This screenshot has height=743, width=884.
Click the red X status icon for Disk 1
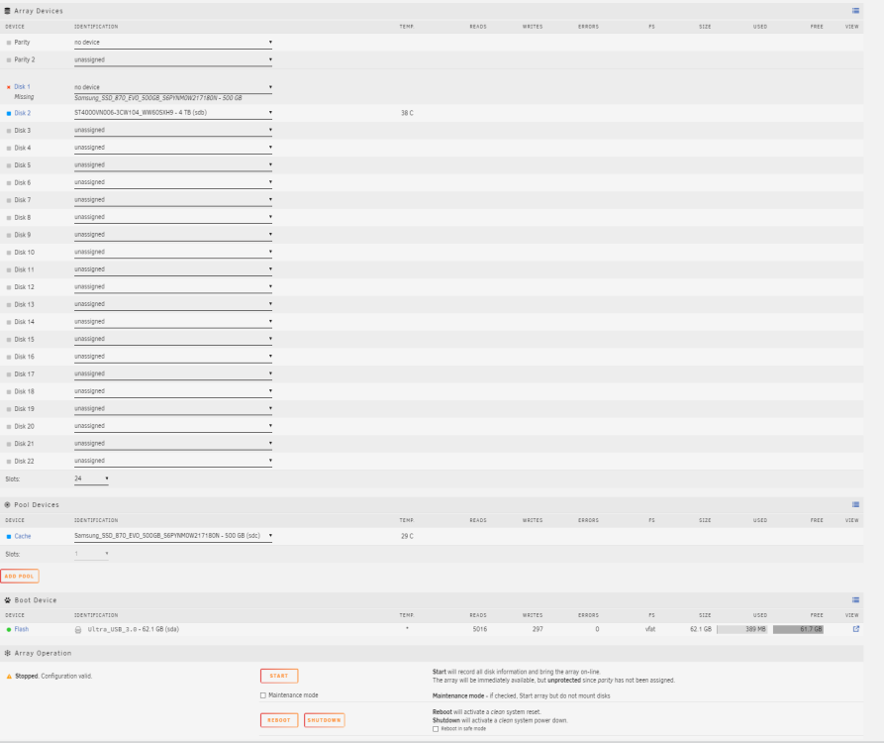point(9,87)
